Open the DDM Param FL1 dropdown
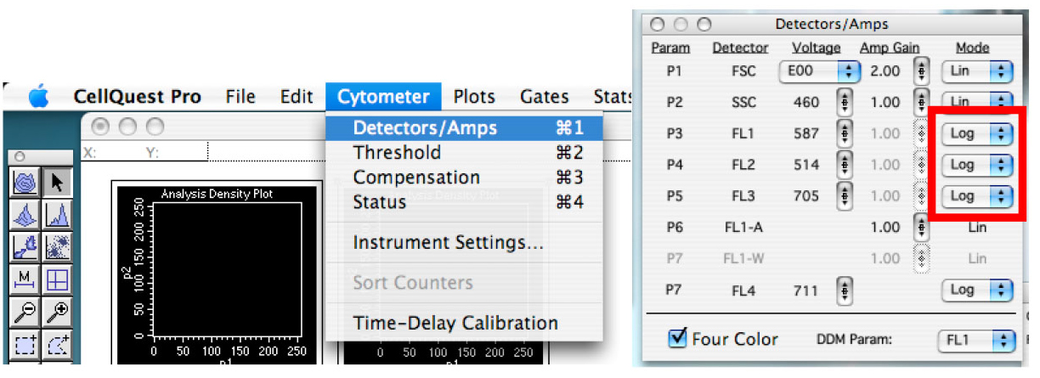The width and height of the screenshot is (1040, 378). coord(976,340)
